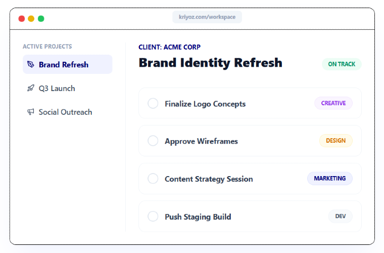384x253 pixels.
Task: Click the pen icon beside Brand Refresh
Action: 31,64
